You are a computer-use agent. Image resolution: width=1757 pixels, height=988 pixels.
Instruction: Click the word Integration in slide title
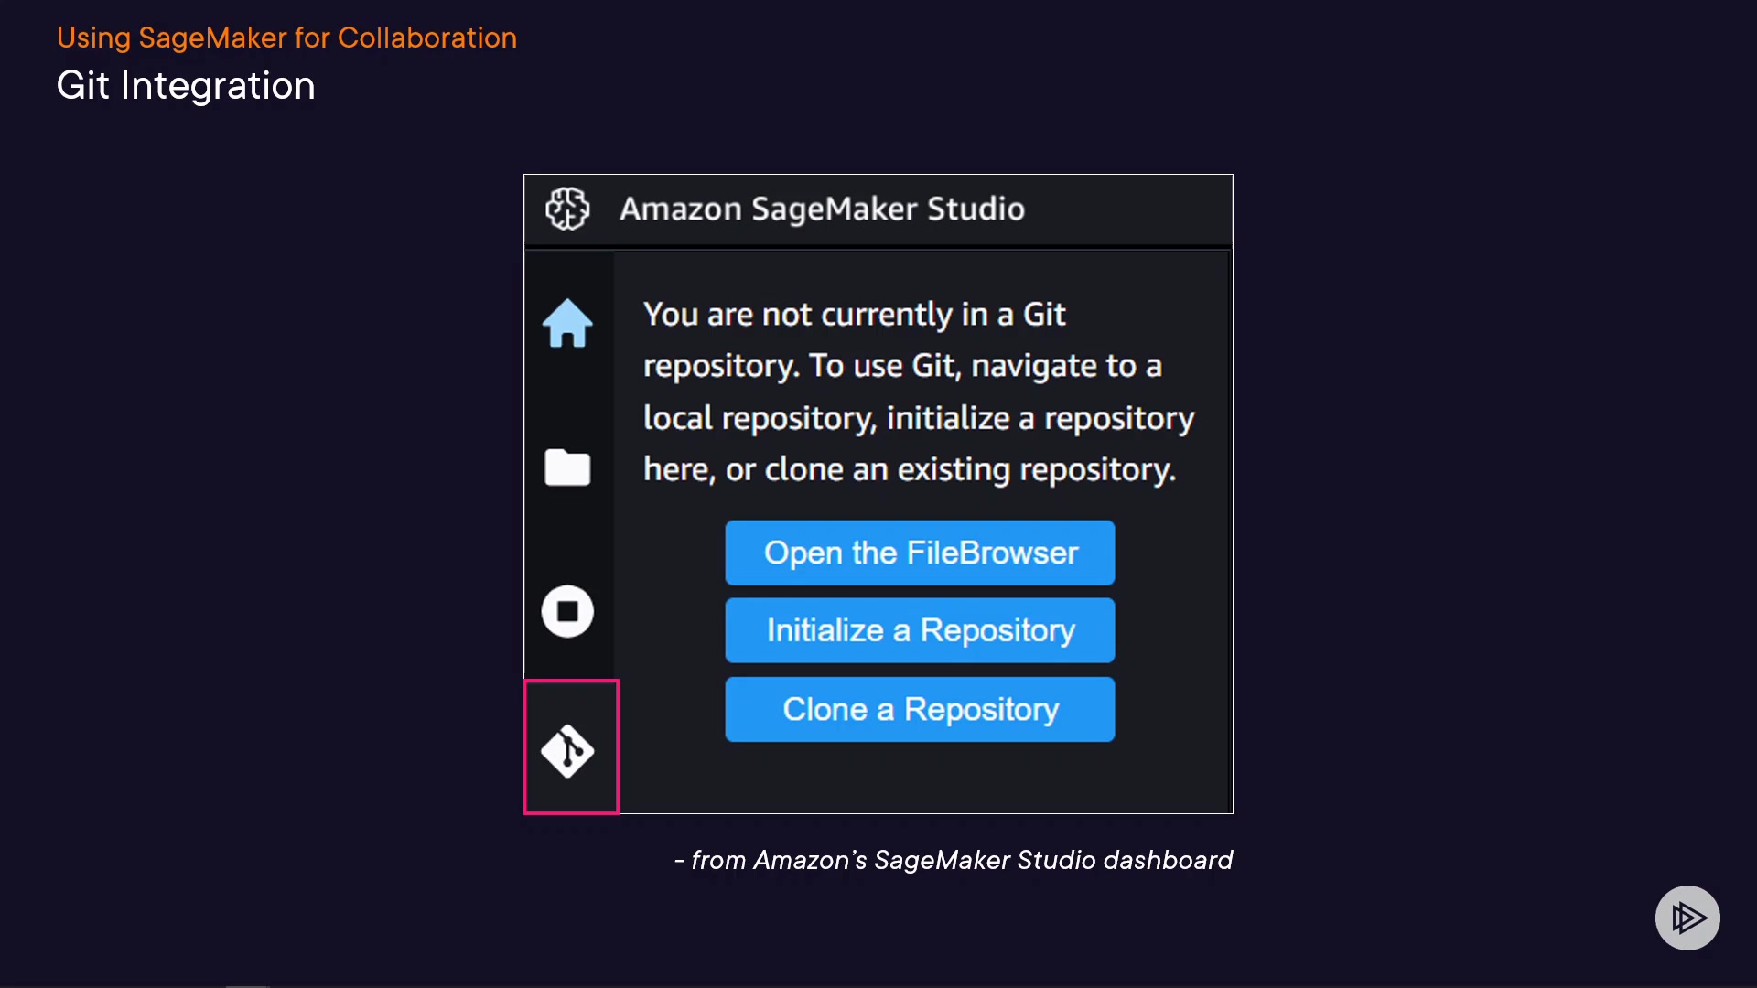pyautogui.click(x=218, y=86)
